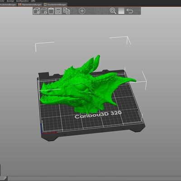Arrange objects on the bed
This screenshot has width=181, height=181.
tap(58, 11)
